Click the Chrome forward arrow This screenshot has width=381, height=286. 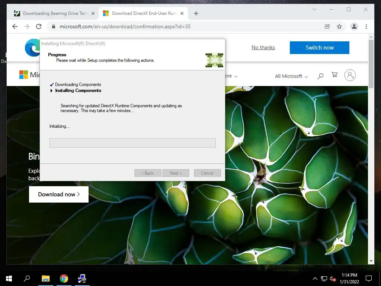27,26
